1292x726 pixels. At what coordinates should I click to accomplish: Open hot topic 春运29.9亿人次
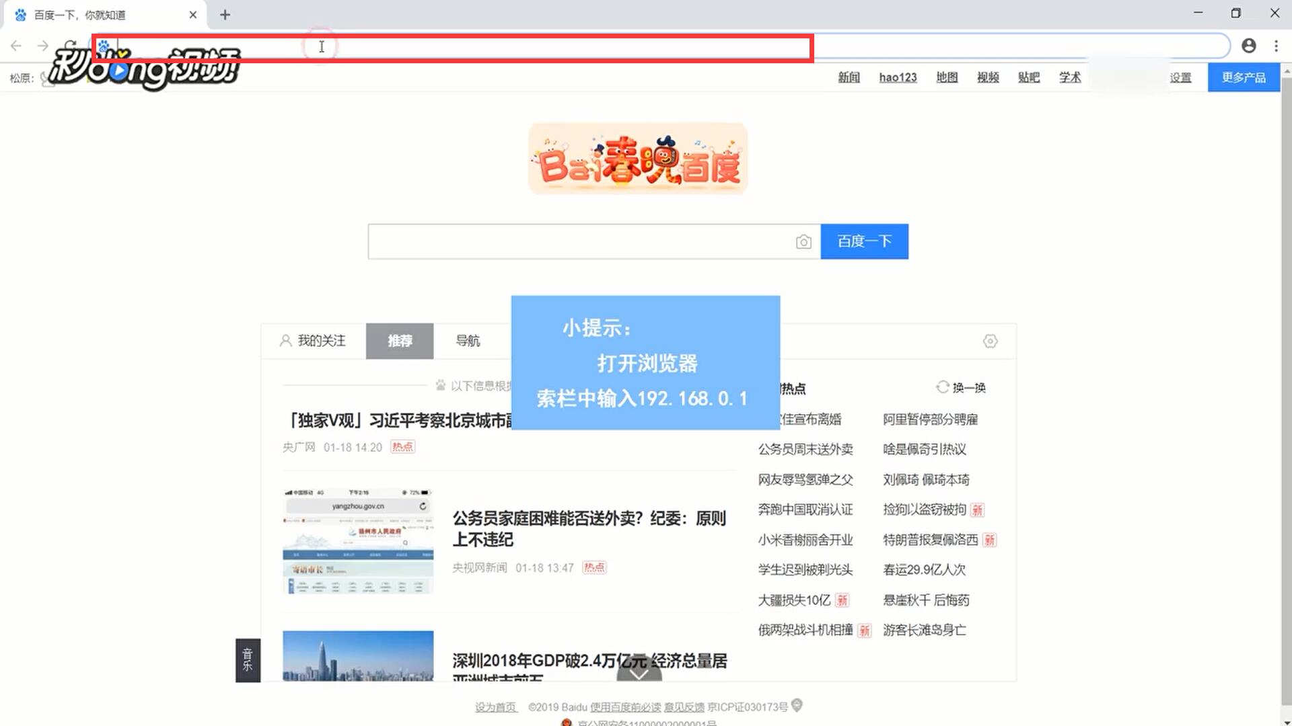tap(924, 569)
